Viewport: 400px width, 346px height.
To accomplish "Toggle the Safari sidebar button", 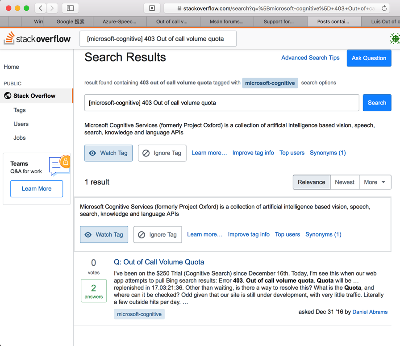I will [71, 8].
